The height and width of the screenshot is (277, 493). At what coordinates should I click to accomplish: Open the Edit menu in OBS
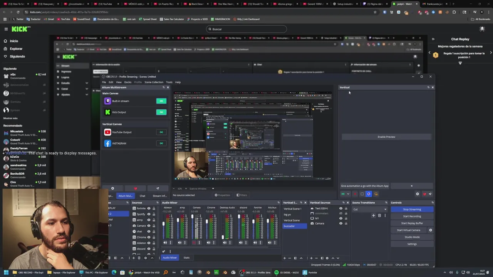click(x=111, y=82)
